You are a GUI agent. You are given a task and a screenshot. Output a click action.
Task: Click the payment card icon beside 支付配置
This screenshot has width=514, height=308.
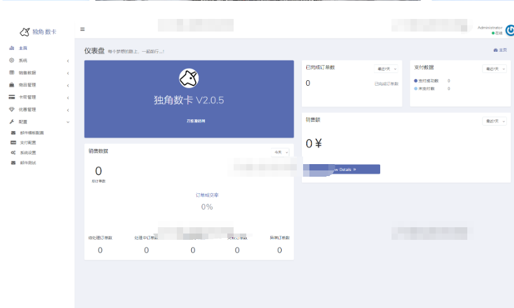point(13,143)
